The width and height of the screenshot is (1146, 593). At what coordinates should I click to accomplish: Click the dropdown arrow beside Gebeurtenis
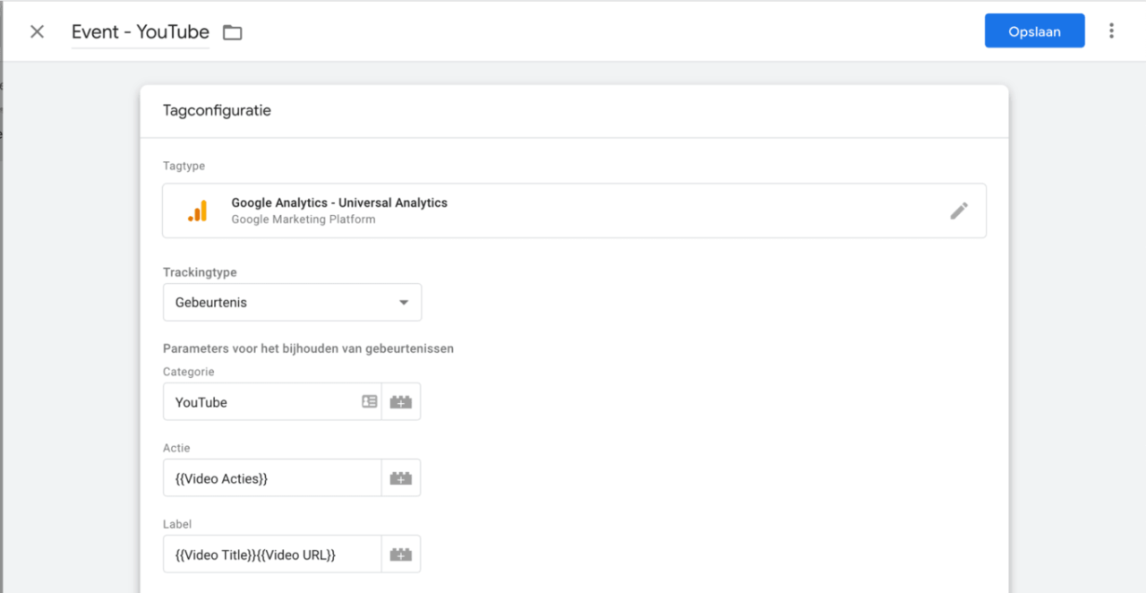pyautogui.click(x=403, y=302)
